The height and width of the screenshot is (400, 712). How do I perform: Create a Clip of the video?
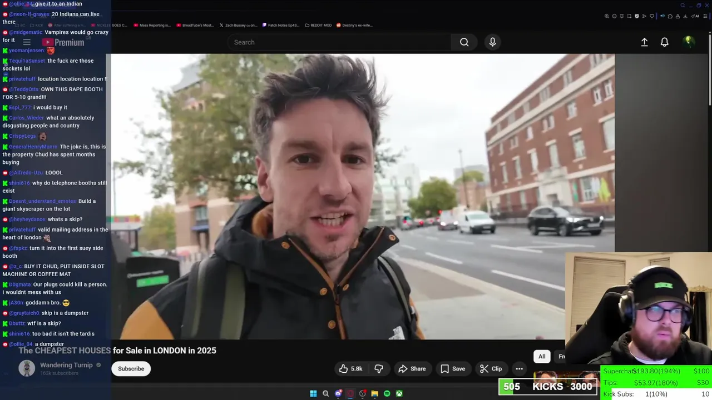[491, 369]
